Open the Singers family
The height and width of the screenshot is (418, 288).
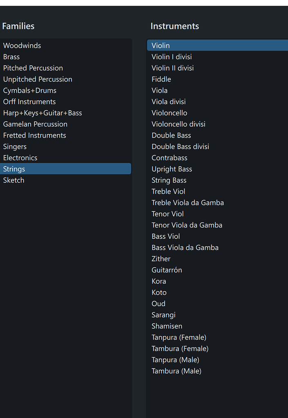click(x=15, y=147)
